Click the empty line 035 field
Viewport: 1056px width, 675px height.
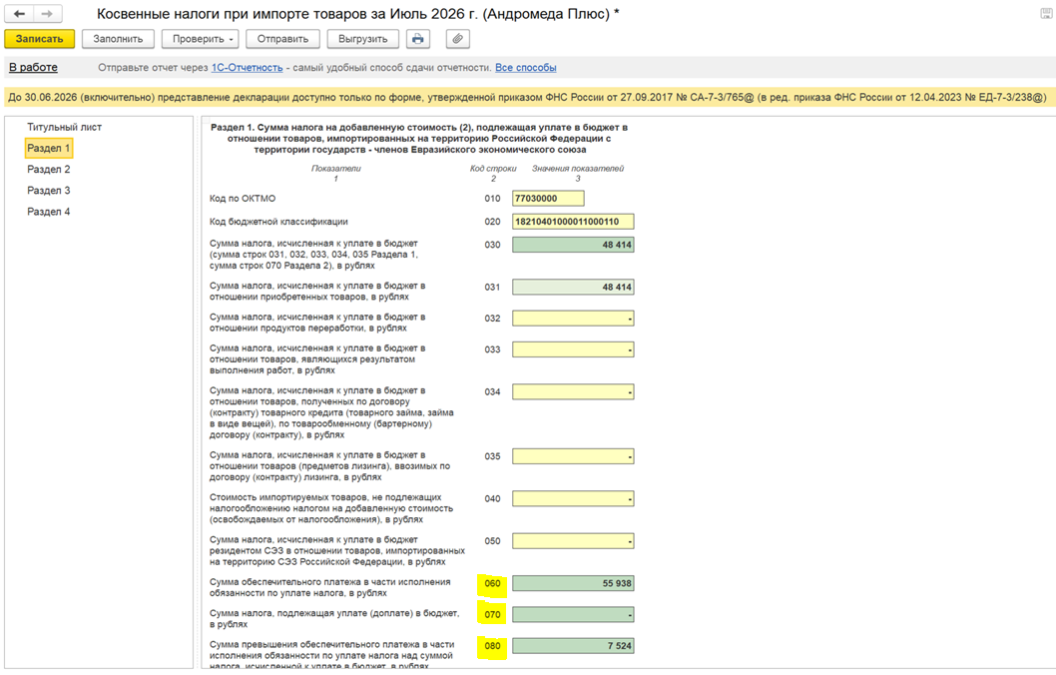tap(573, 456)
